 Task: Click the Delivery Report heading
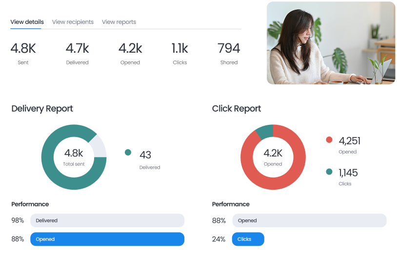coord(42,108)
